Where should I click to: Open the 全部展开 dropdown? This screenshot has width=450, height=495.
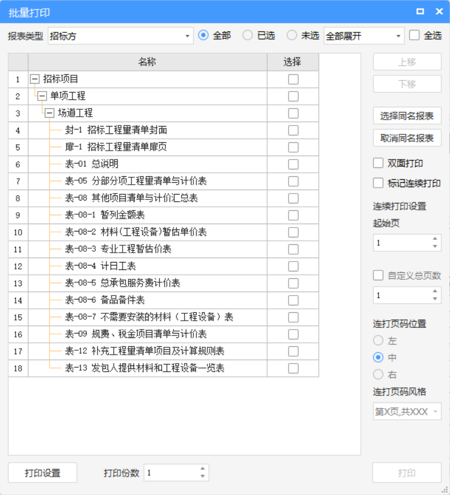click(398, 36)
